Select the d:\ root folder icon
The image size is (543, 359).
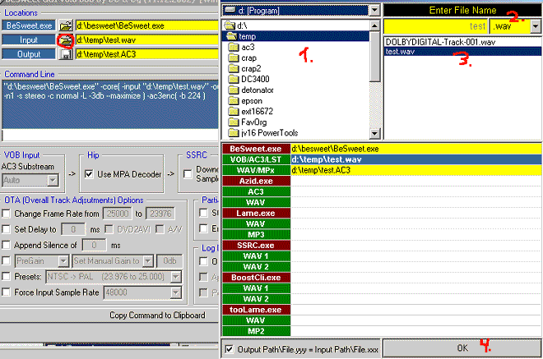(x=230, y=25)
